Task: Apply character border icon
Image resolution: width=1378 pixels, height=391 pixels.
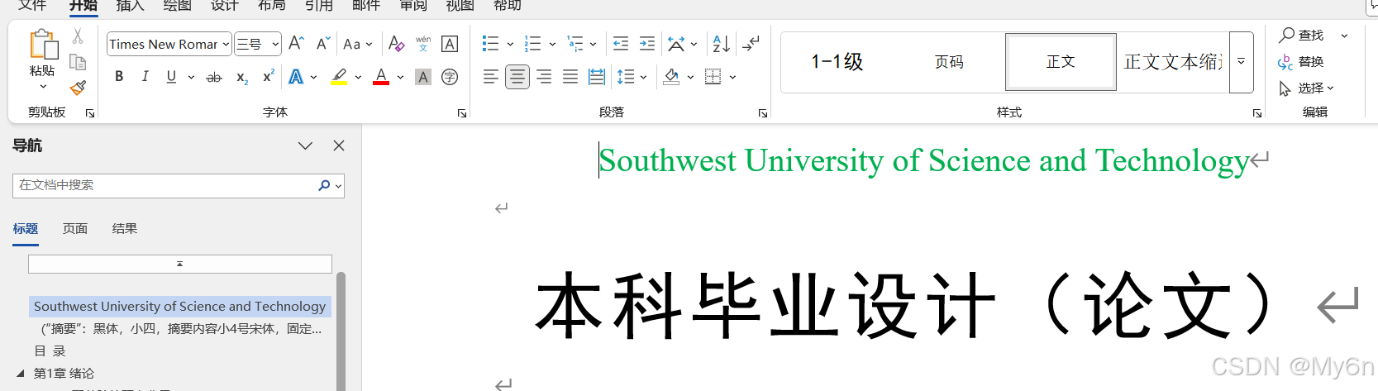Action: (450, 44)
